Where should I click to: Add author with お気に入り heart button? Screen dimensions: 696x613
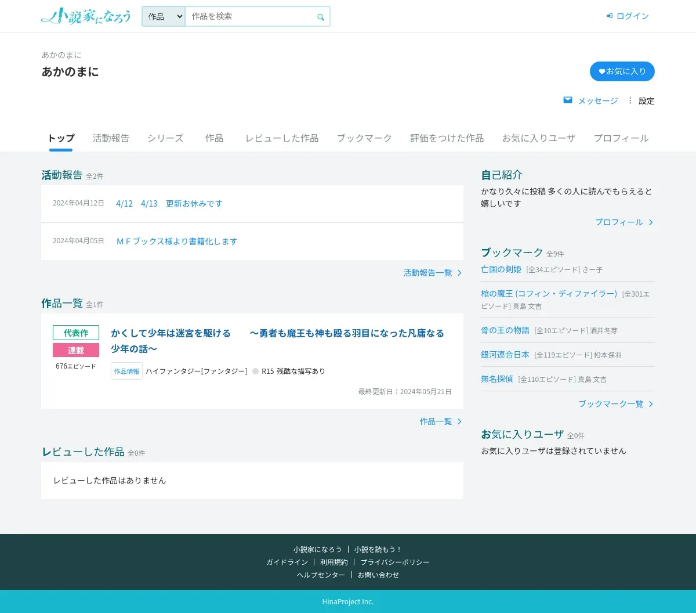622,71
